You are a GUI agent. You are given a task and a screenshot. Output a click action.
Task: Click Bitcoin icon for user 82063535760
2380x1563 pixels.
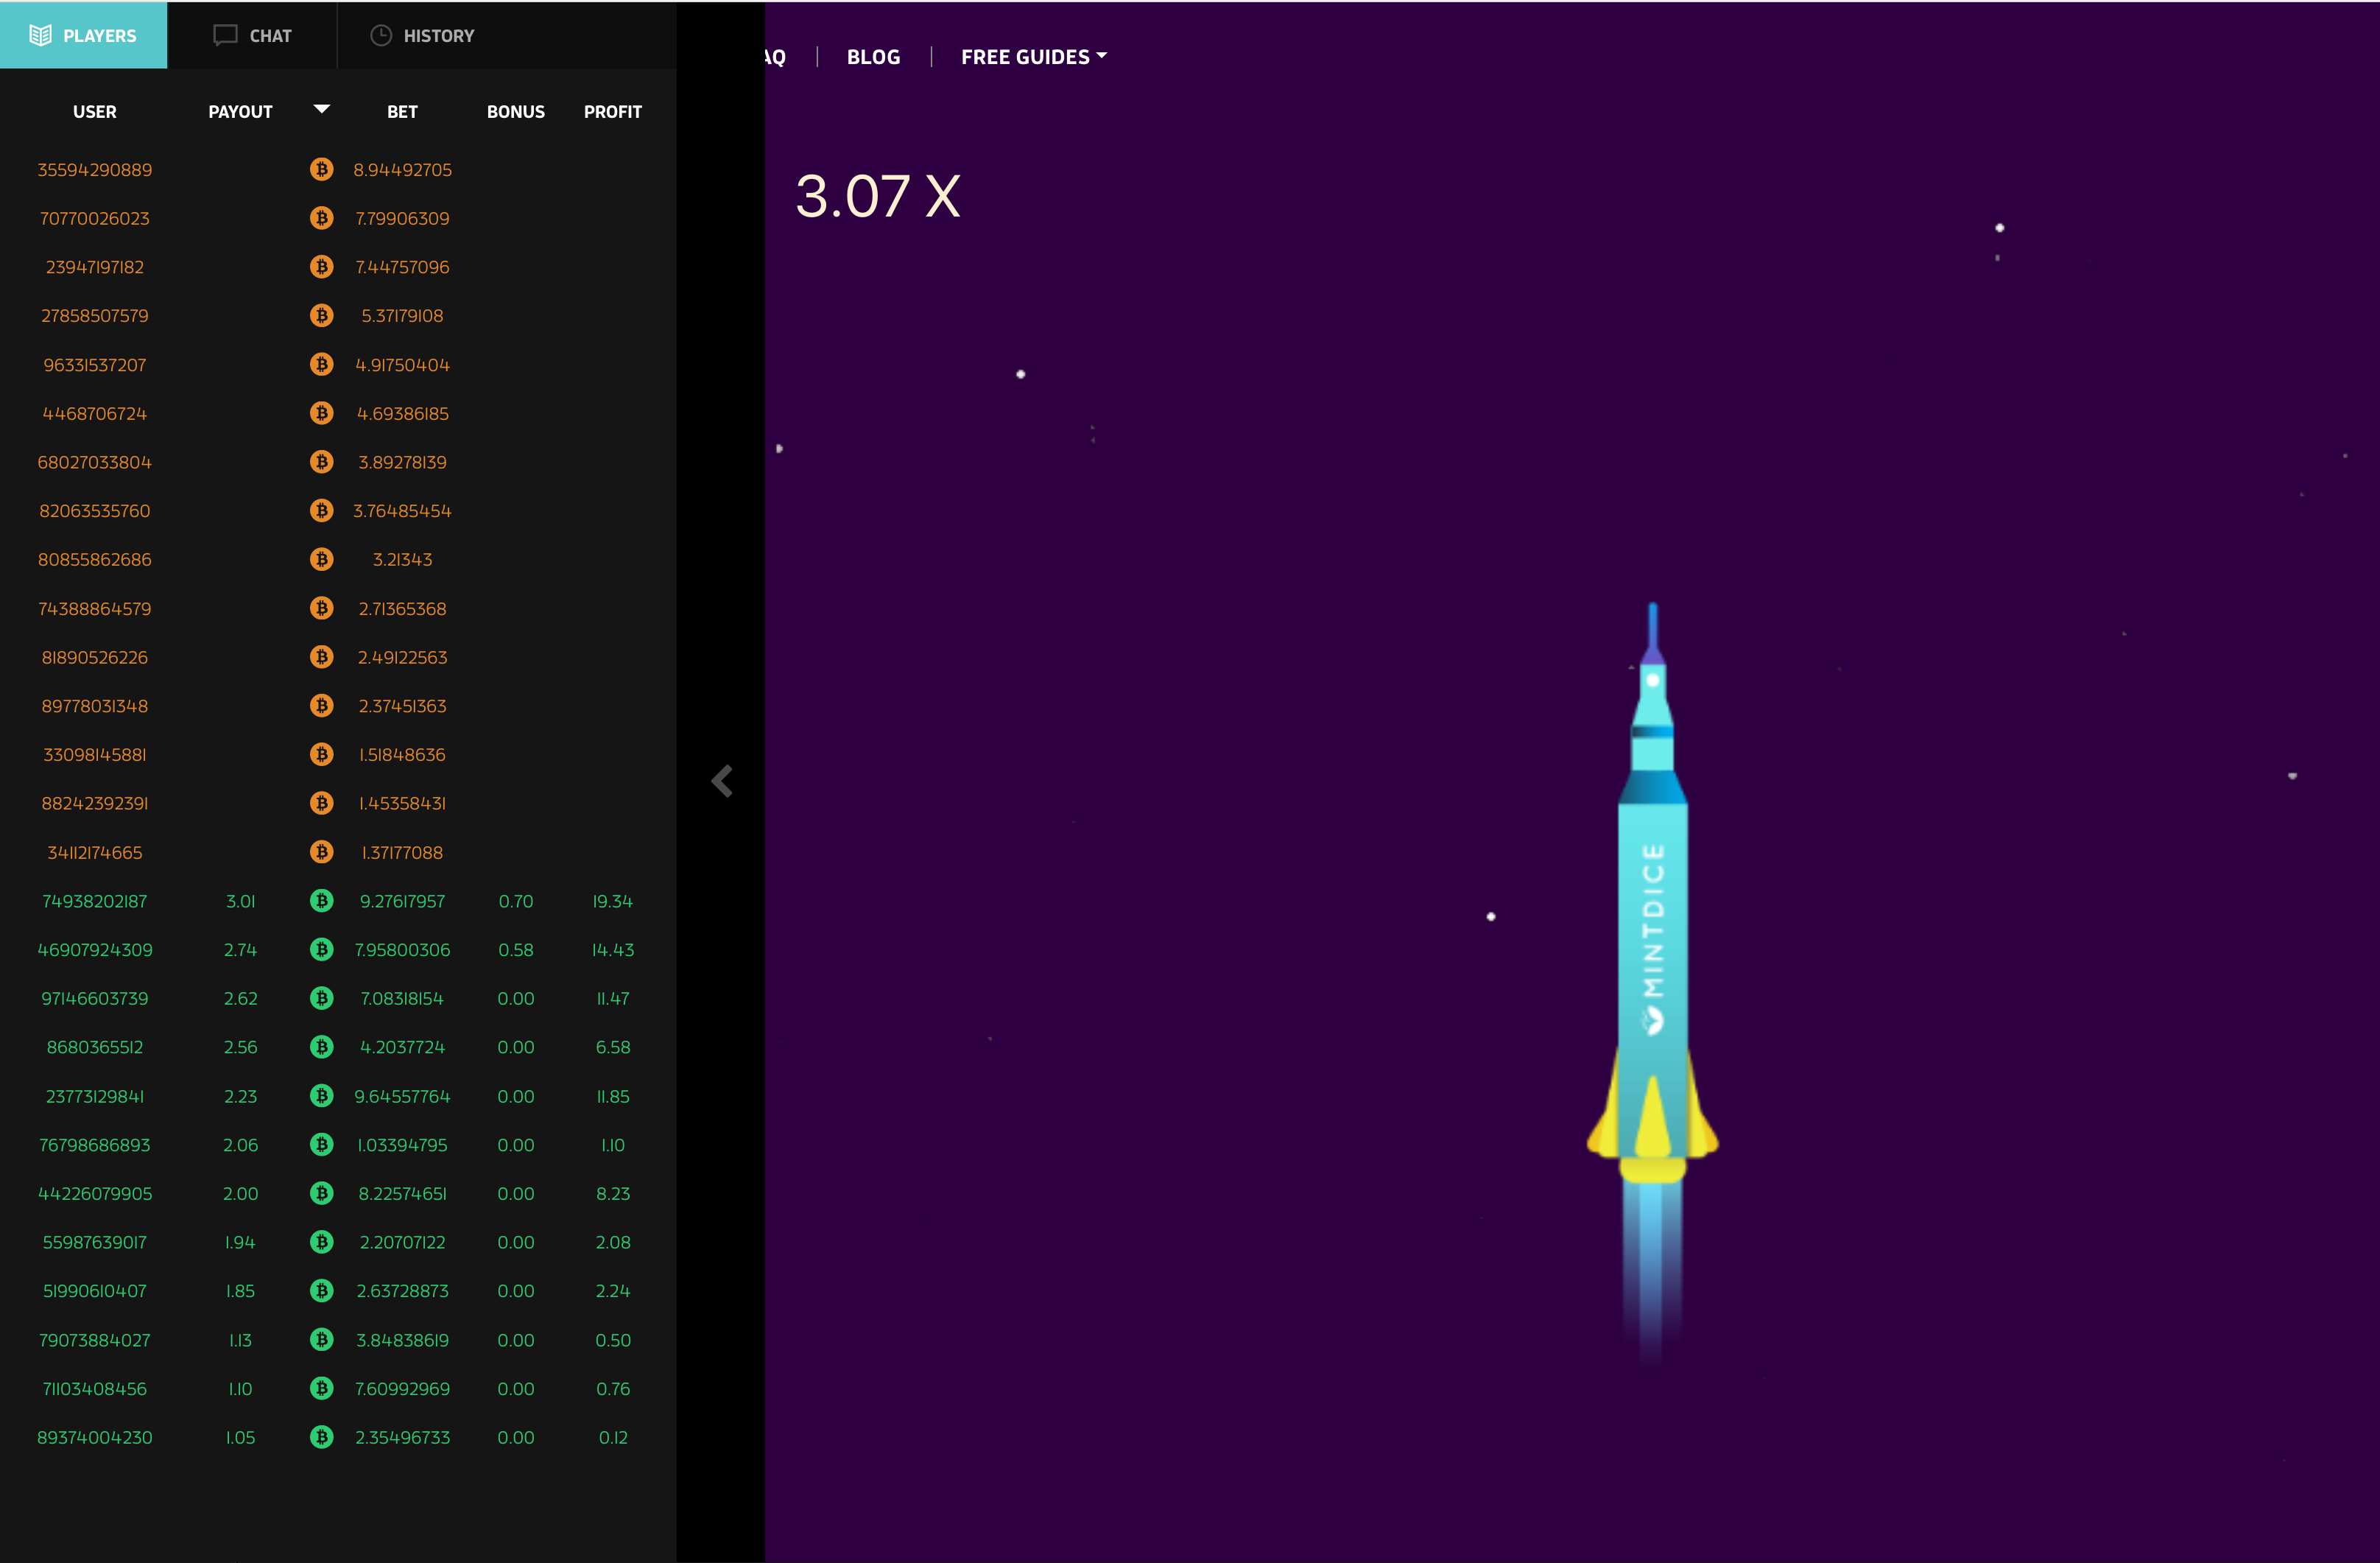[321, 511]
